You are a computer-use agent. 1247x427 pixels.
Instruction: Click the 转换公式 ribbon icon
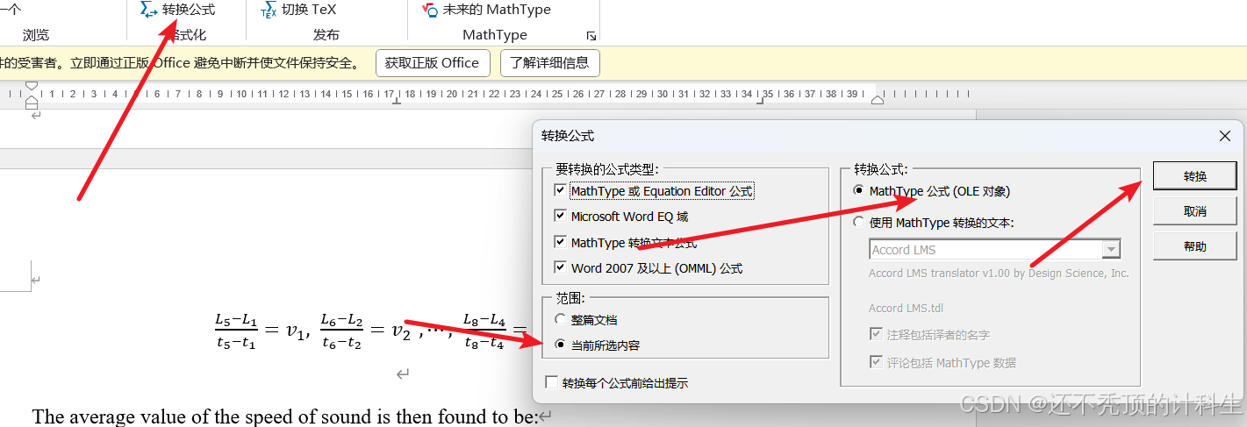149,10
